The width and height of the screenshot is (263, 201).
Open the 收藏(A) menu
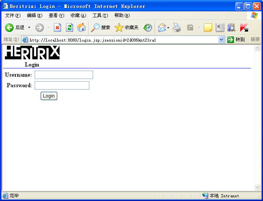coord(78,15)
